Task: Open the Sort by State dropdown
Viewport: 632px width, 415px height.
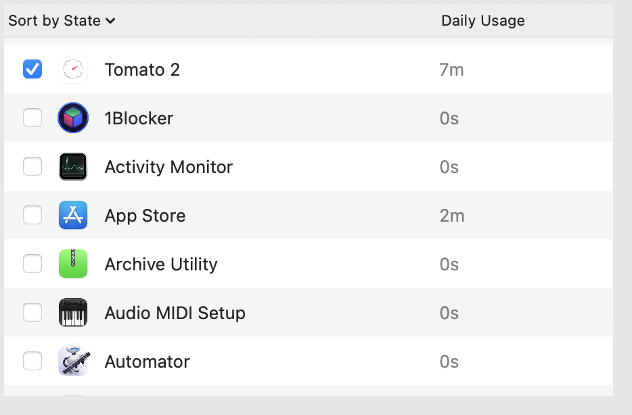Action: (x=62, y=21)
